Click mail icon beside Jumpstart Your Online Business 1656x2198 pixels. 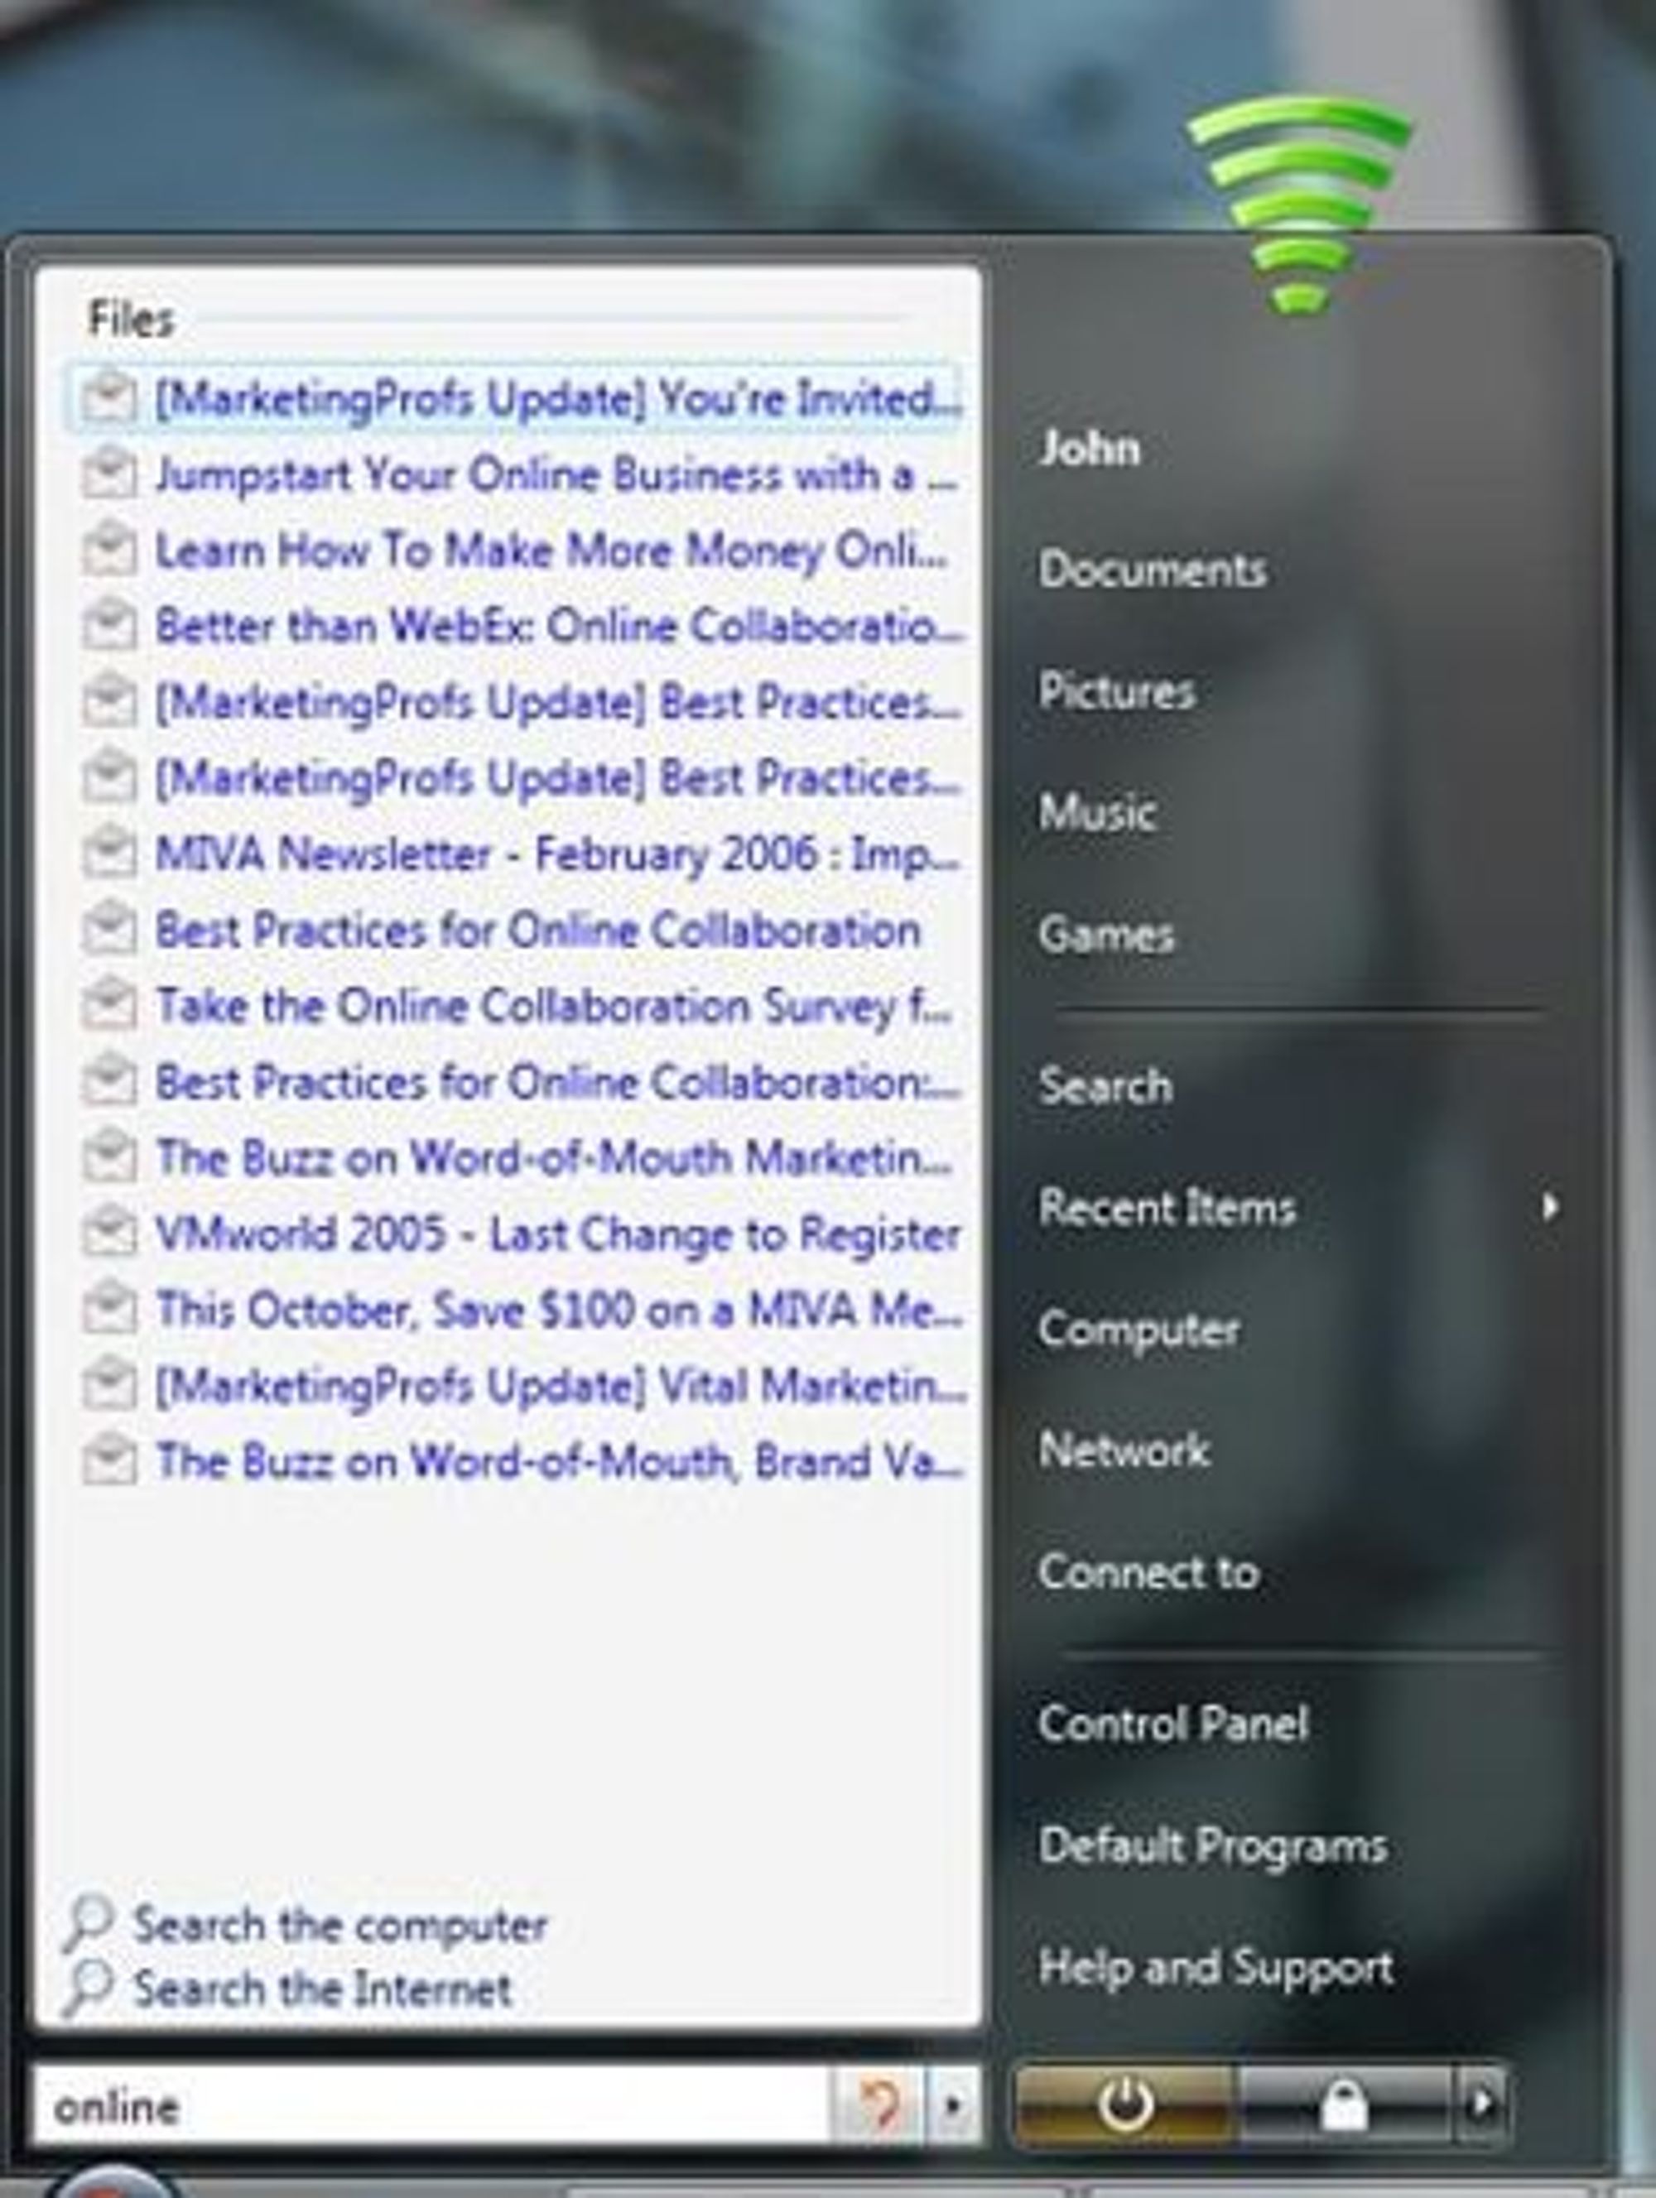(108, 473)
